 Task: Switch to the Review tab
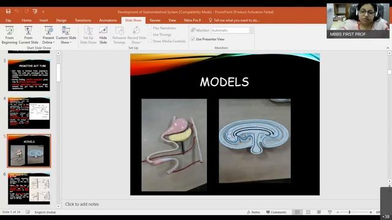point(155,20)
